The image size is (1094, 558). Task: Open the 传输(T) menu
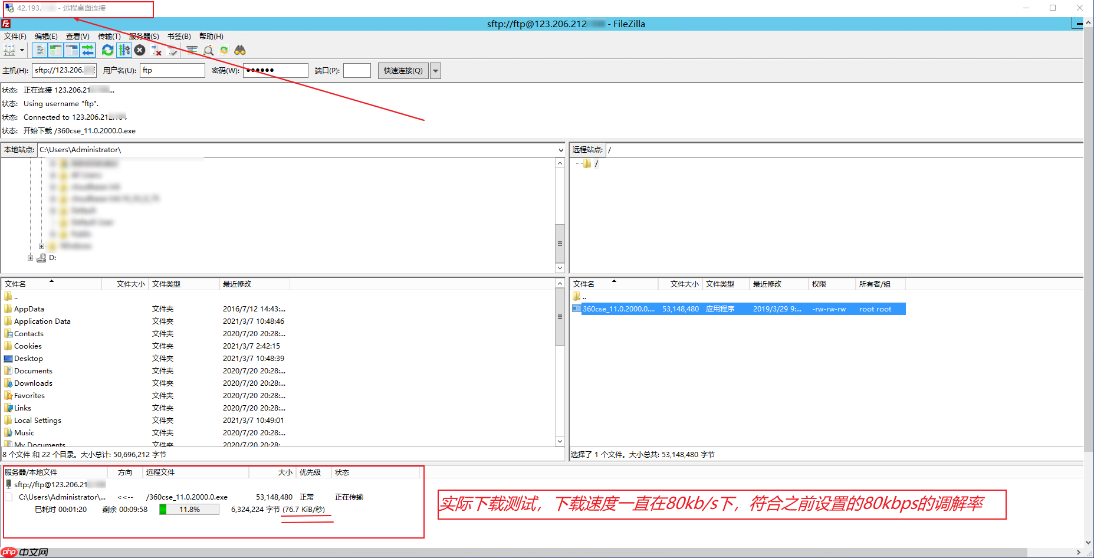click(x=110, y=36)
